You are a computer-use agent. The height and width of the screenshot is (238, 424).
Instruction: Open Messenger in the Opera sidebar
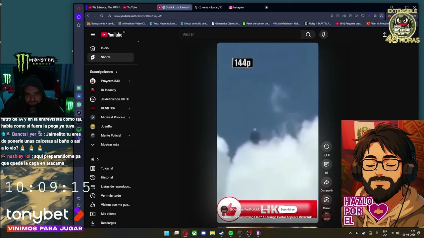[79, 96]
